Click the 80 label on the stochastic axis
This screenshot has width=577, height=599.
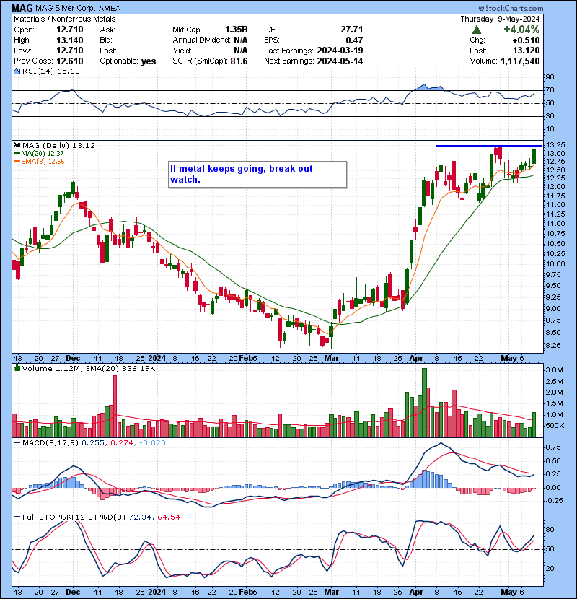550,530
